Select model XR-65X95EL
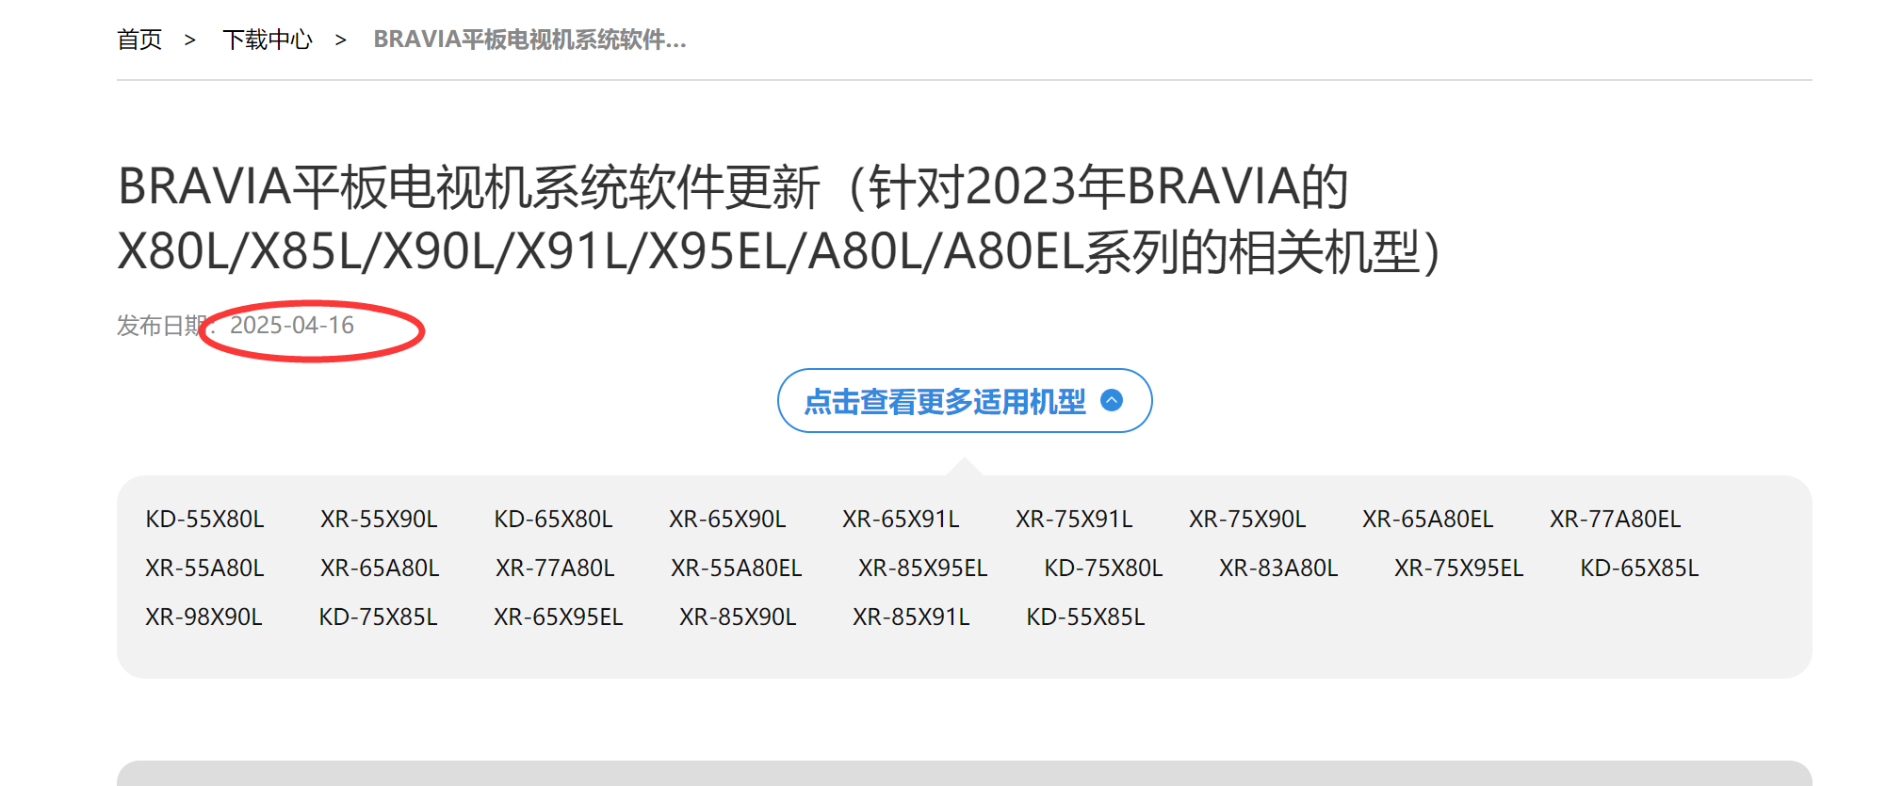Image resolution: width=1903 pixels, height=786 pixels. [559, 618]
